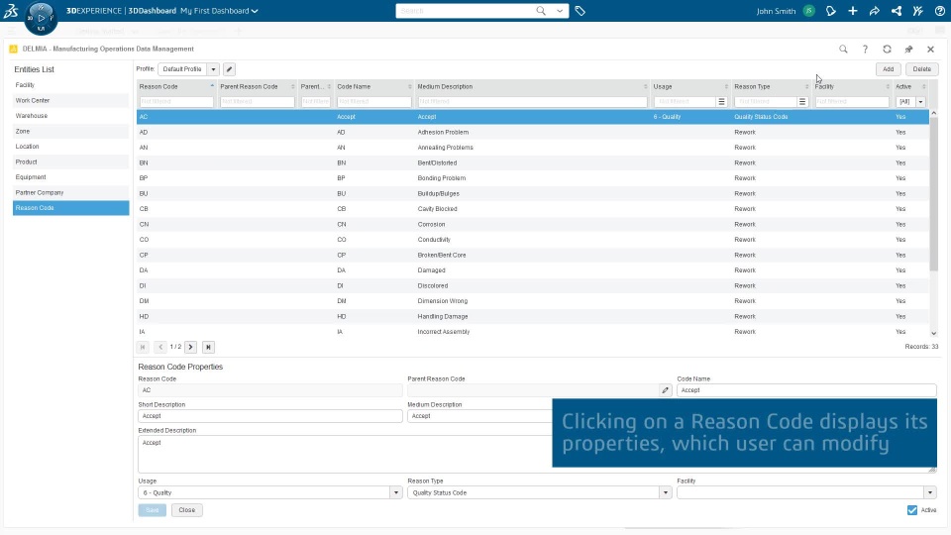Select the Handling Damage row
The height and width of the screenshot is (535, 951).
[533, 317]
